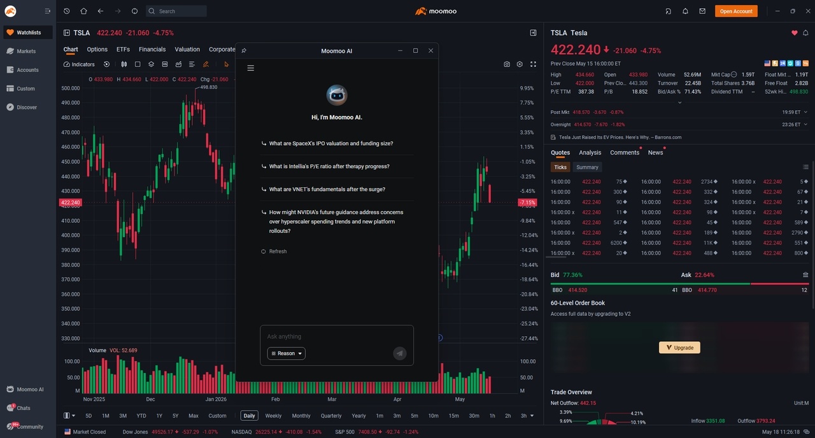Expand more intraday interval options after 3h
The image size is (815, 438).
pos(532,416)
